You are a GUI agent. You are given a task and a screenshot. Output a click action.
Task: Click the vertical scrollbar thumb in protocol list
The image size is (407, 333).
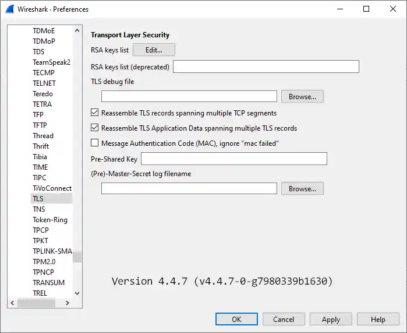(77, 257)
